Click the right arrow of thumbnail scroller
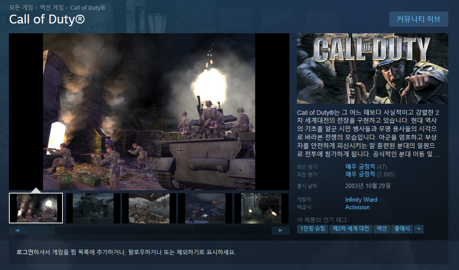 (x=281, y=230)
